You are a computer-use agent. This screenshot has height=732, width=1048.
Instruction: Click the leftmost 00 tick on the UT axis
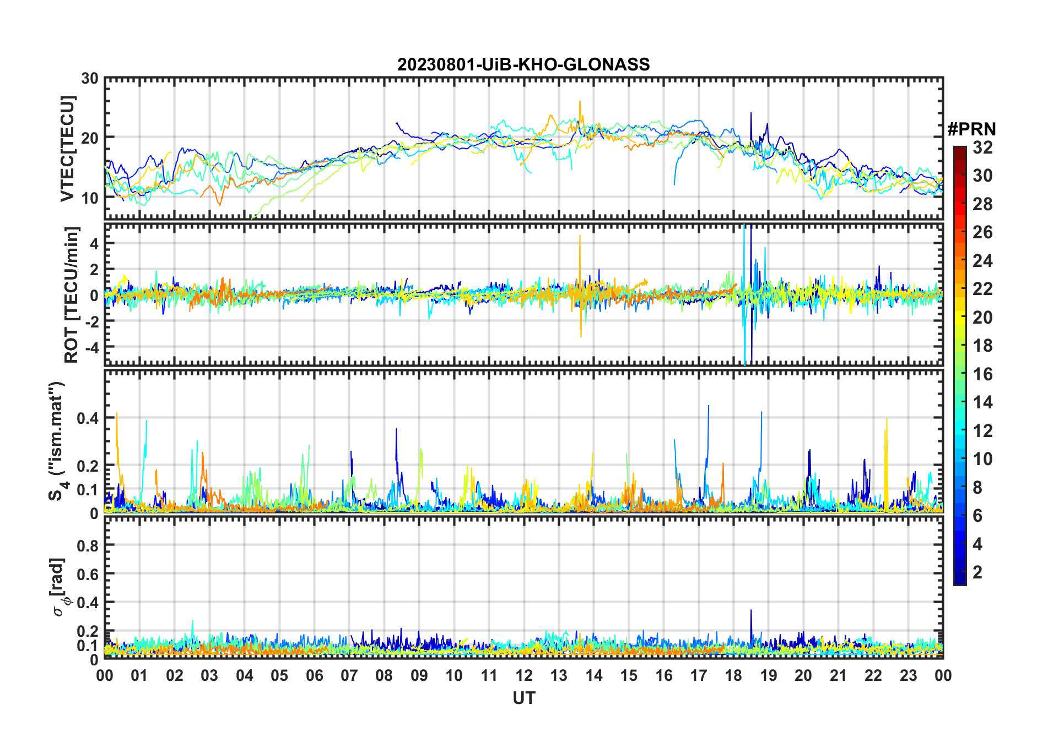pyautogui.click(x=105, y=675)
